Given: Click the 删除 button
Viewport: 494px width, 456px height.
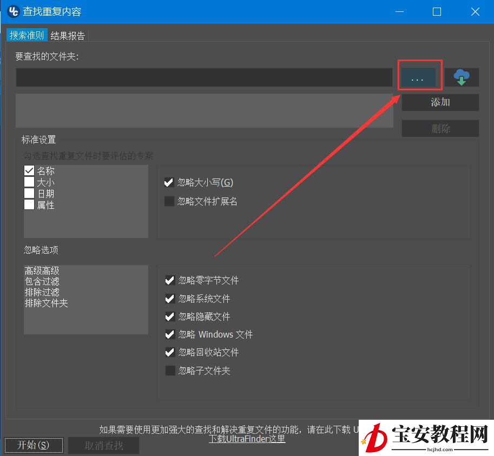Looking at the screenshot, I should (x=440, y=129).
